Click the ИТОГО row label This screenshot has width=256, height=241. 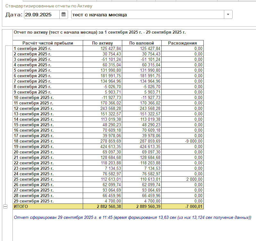[48, 207]
